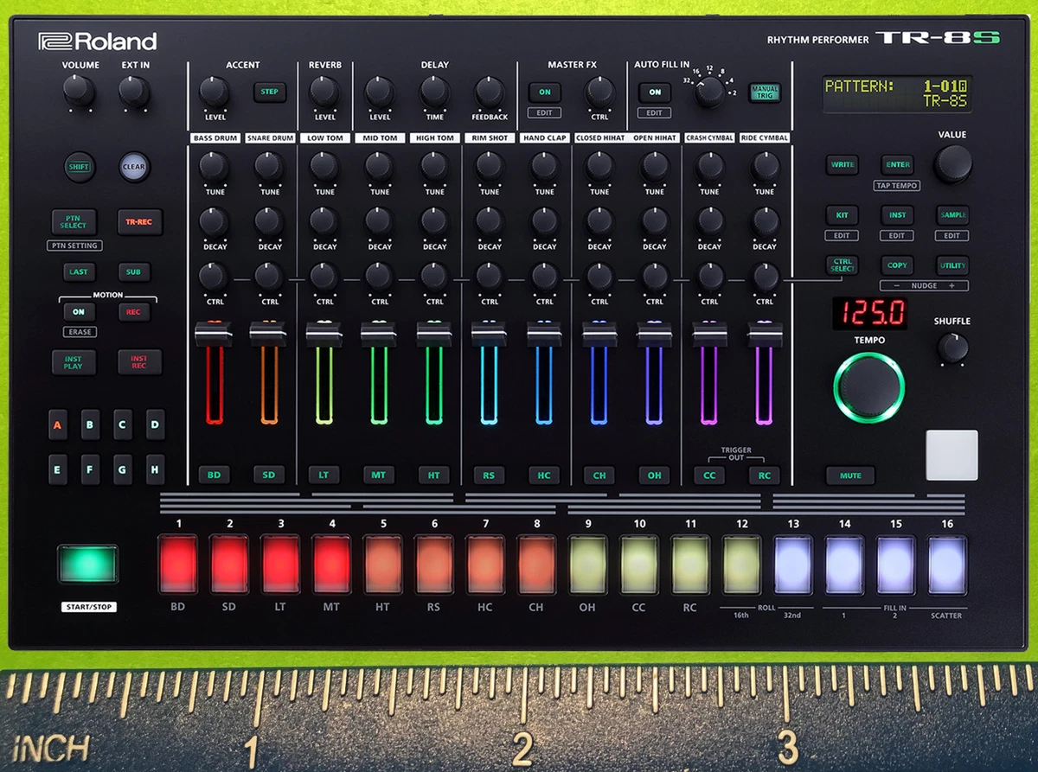The image size is (1038, 772).
Task: Choose variation E
Action: (58, 470)
